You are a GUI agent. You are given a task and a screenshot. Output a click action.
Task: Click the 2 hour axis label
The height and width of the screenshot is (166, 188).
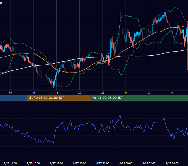click(149, 93)
